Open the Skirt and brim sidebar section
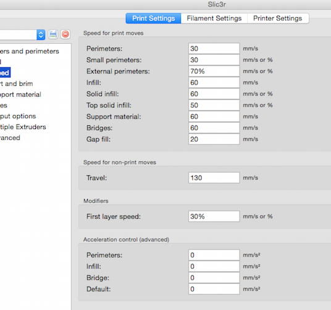This screenshot has height=310, width=331. tap(17, 84)
